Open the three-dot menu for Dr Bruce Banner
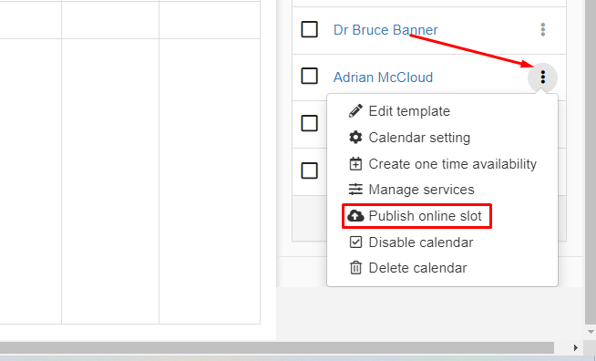 pos(543,30)
